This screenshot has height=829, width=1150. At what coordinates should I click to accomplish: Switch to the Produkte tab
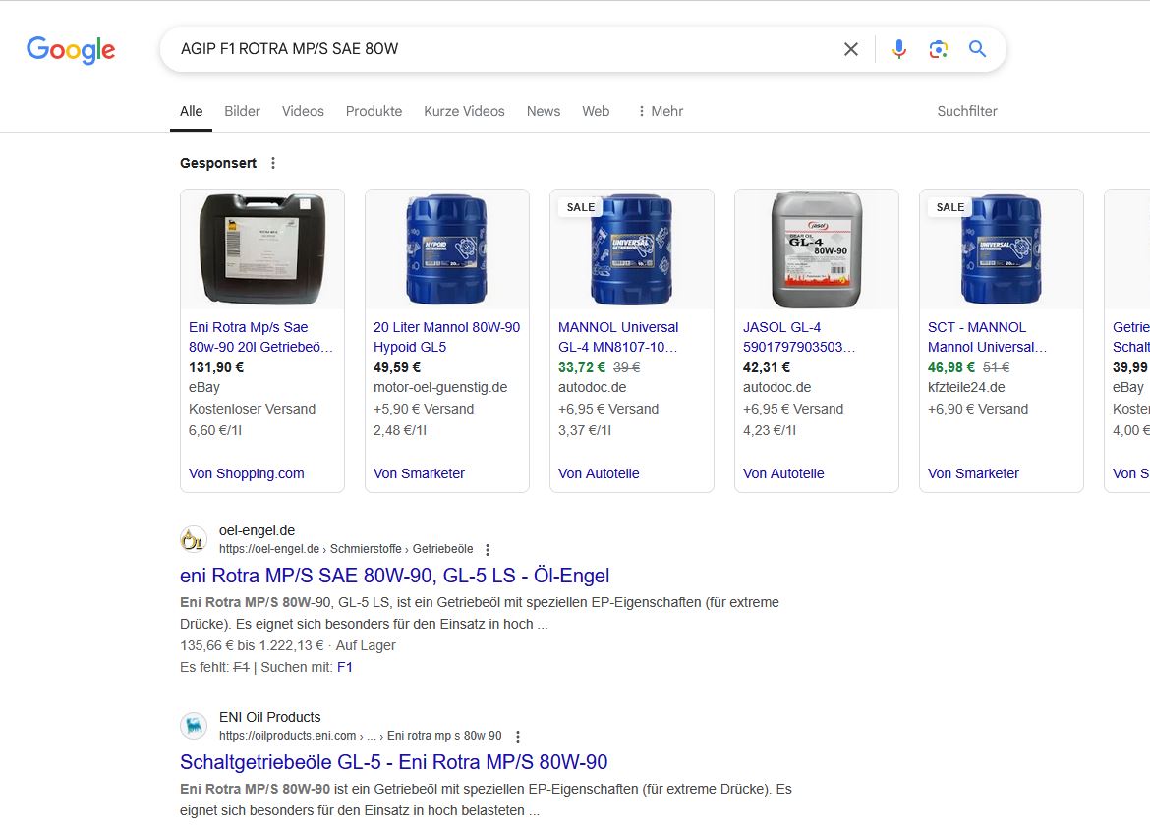(x=374, y=111)
